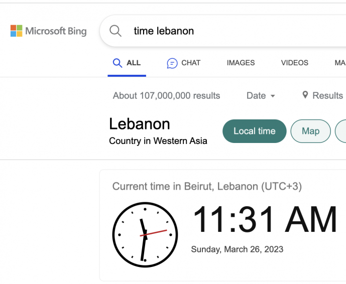This screenshot has width=346, height=284.
Task: Click the Sunday, March 26, 2023 date
Action: [x=237, y=249]
